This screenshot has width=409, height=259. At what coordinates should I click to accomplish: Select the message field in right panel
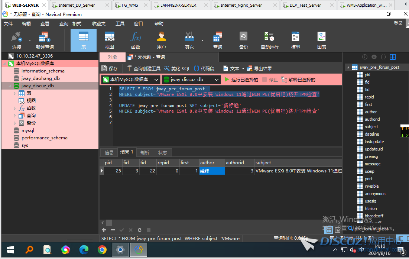pos(372,164)
